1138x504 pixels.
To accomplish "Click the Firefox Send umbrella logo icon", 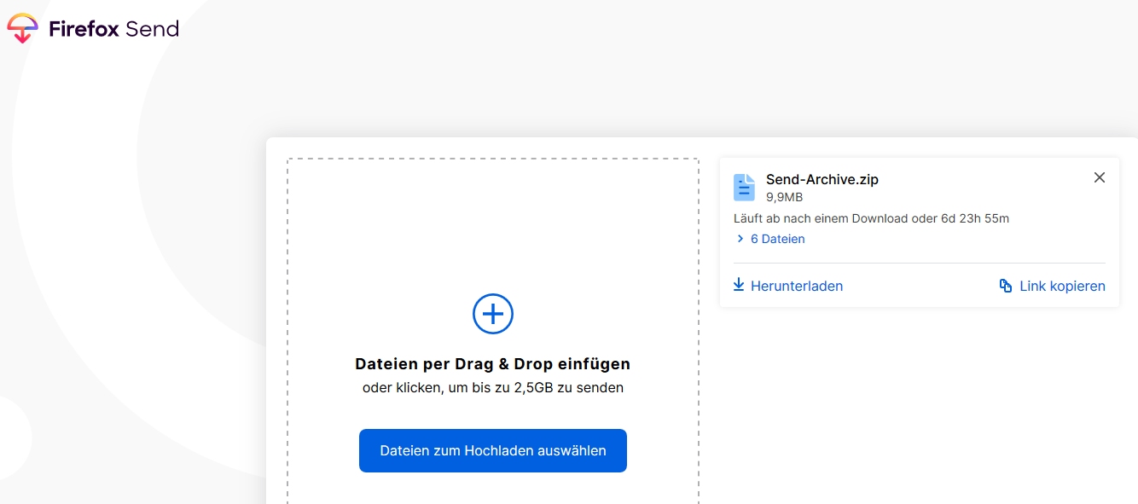I will [22, 28].
